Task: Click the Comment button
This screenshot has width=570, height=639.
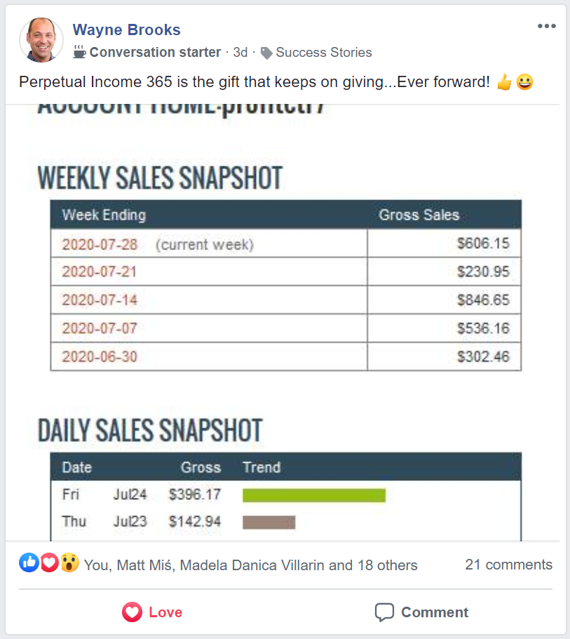Action: pyautogui.click(x=421, y=612)
